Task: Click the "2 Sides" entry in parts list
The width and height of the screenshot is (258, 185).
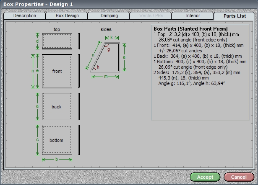Action: [161, 72]
